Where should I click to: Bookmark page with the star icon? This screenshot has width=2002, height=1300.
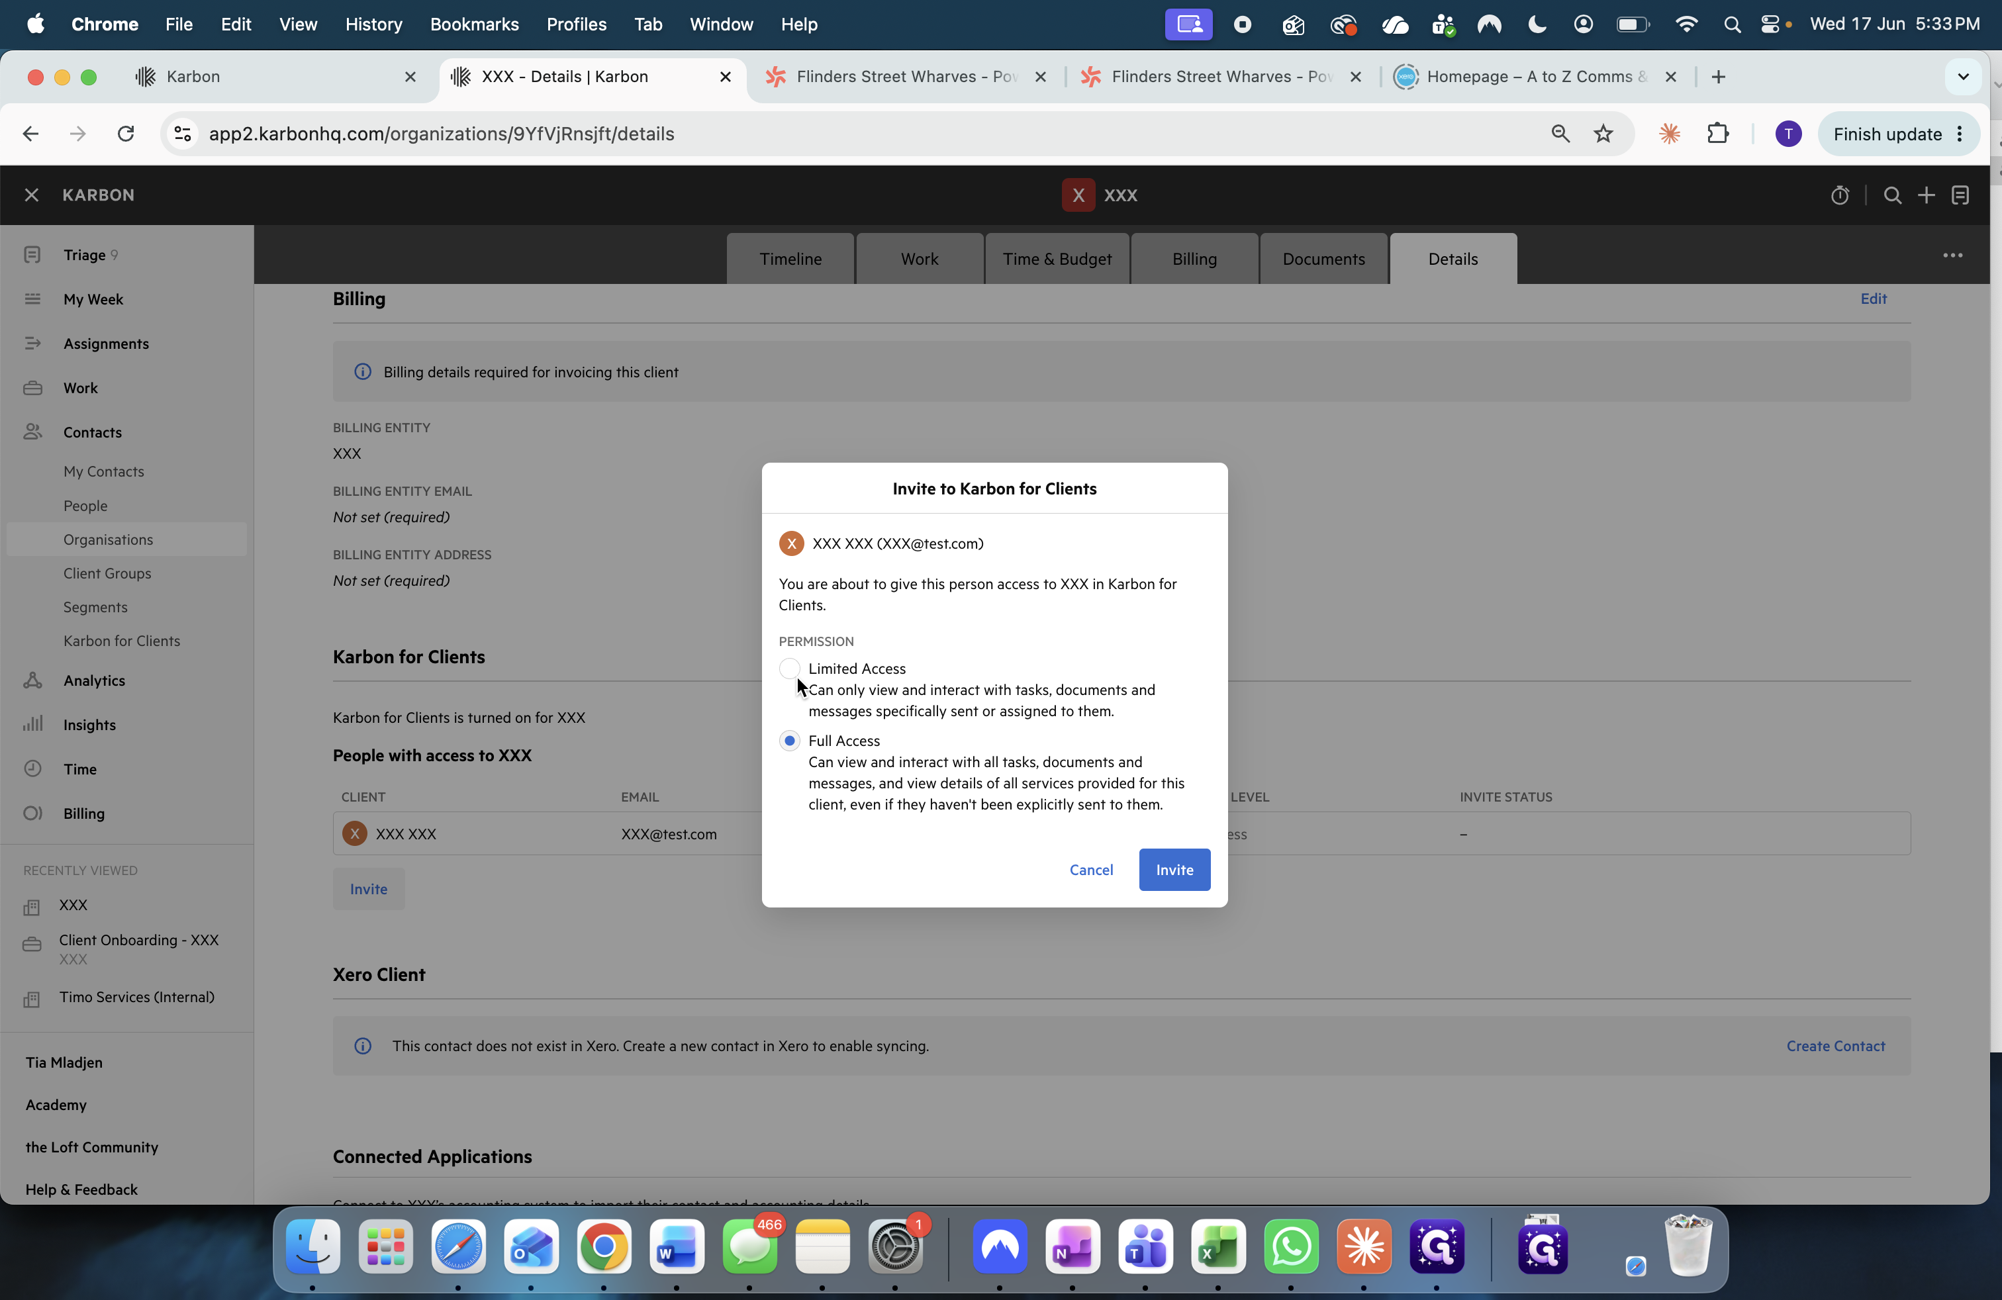point(1603,134)
